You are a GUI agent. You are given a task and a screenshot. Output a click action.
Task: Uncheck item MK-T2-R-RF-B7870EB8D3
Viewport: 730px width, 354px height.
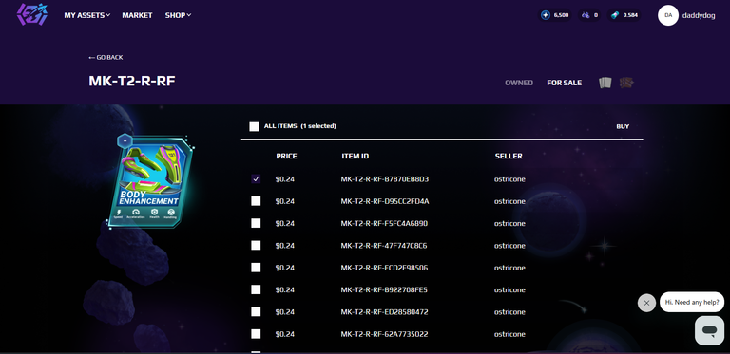click(x=256, y=178)
